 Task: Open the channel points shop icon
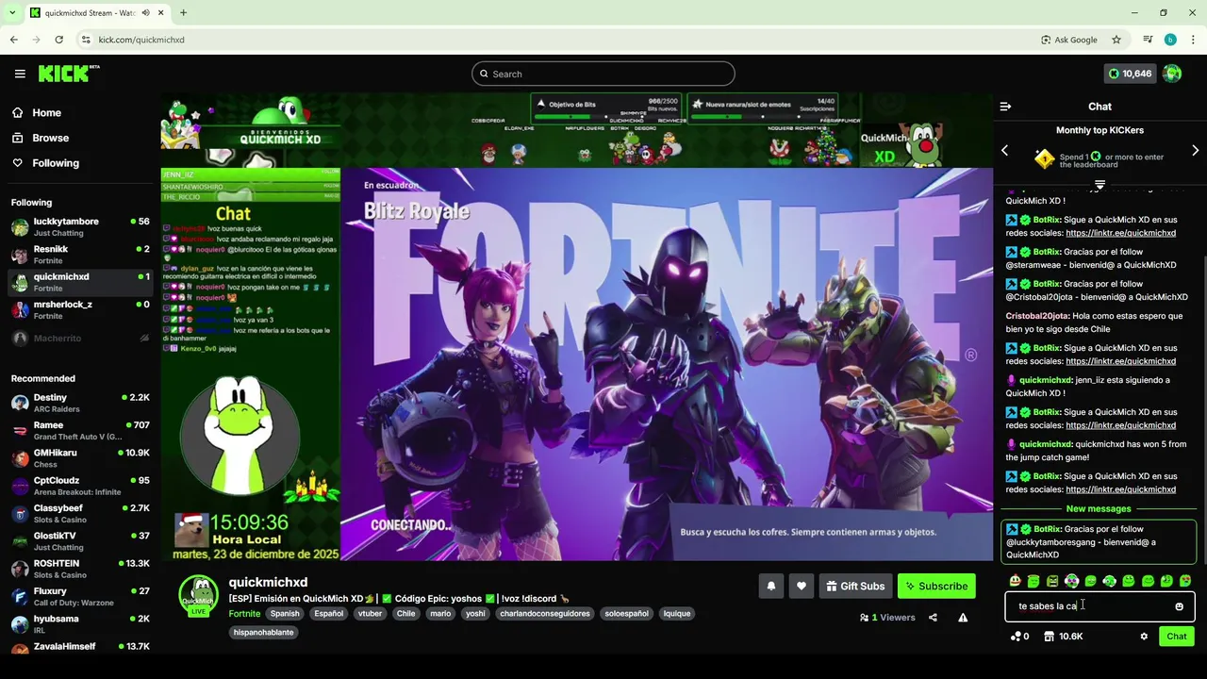[x=1049, y=637]
